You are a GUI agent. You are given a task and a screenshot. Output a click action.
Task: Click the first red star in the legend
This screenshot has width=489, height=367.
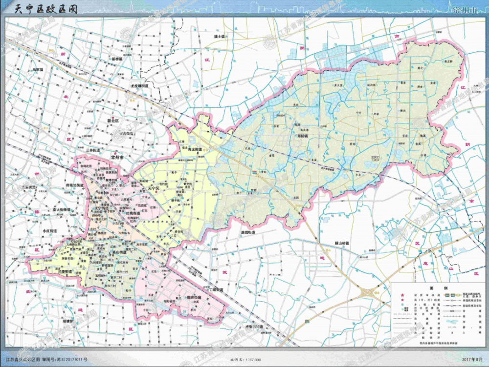point(402,294)
